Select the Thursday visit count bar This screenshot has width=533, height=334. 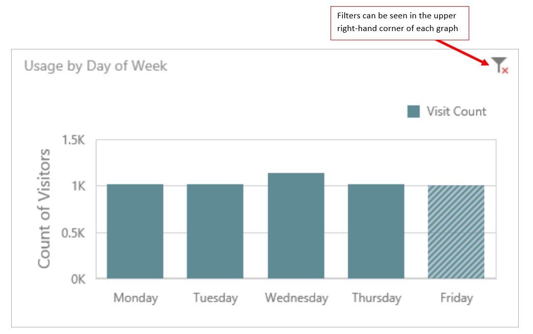tap(376, 231)
